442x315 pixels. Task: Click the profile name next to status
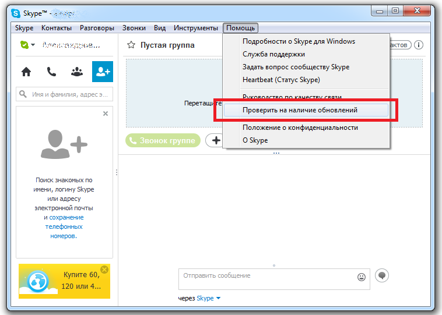click(x=71, y=45)
